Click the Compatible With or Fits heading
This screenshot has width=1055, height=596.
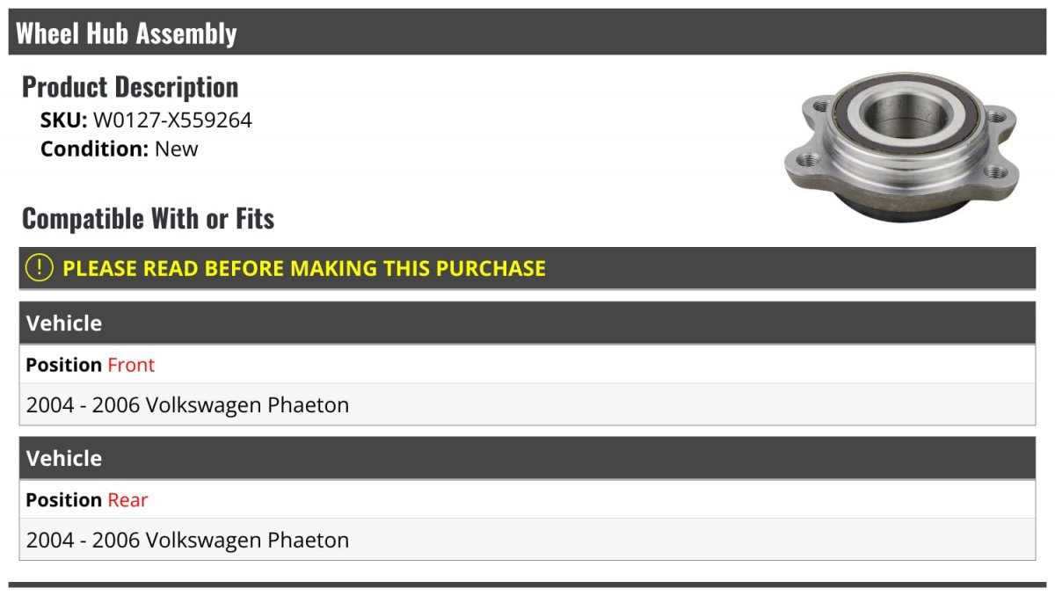[149, 218]
